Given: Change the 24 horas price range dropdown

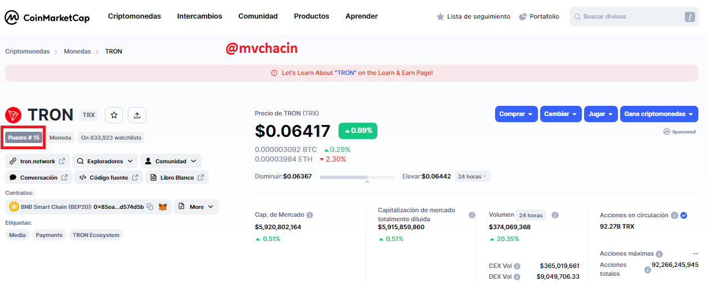Looking at the screenshot, I should [473, 176].
